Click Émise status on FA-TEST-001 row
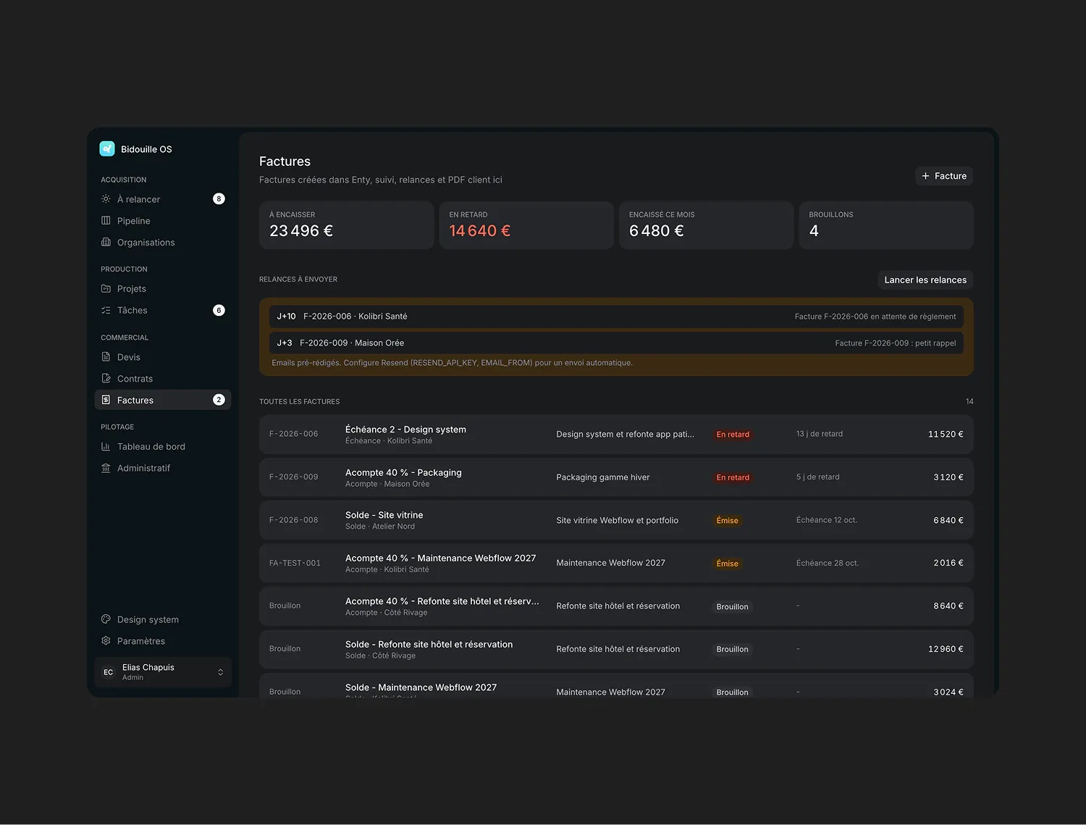 [727, 564]
